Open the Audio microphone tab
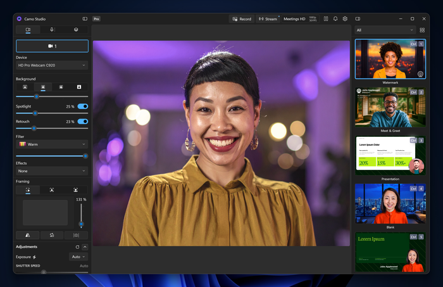Image resolution: width=443 pixels, height=287 pixels. [x=52, y=30]
